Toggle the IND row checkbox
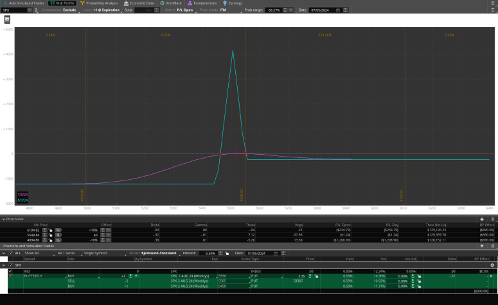Screen dimensions: 498x305 pos(10,272)
